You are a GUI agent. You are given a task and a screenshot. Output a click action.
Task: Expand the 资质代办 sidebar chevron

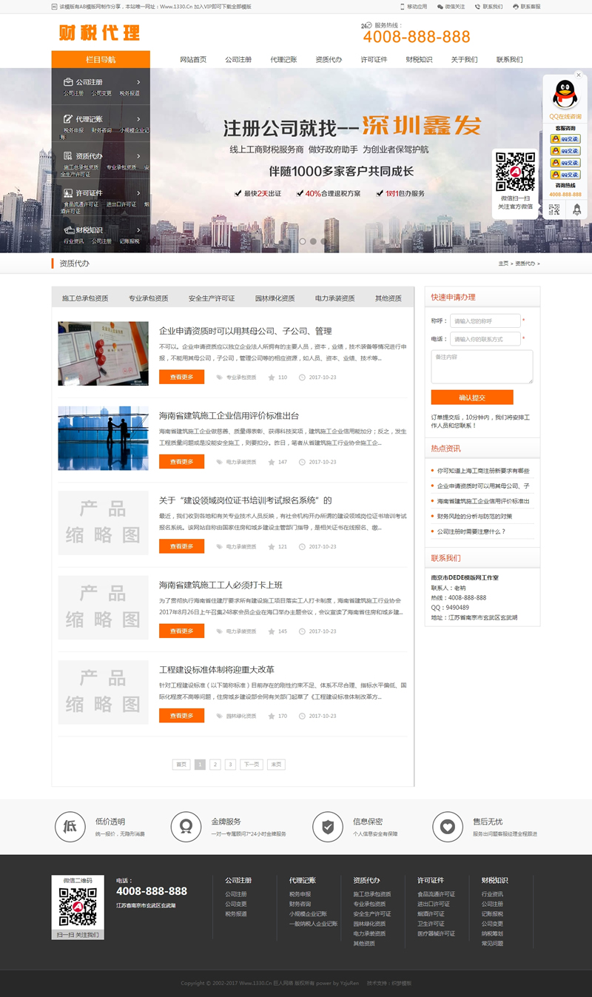[x=138, y=156]
